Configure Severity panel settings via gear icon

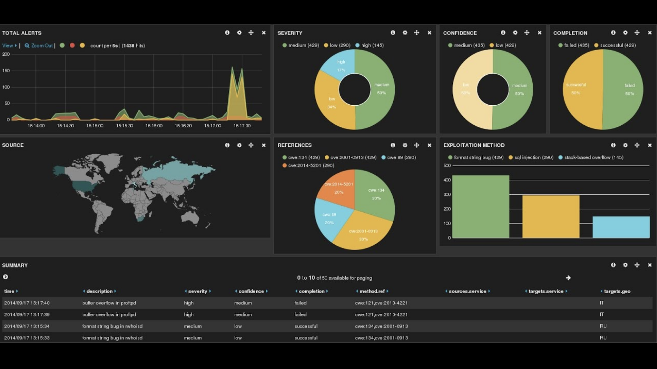click(x=405, y=32)
